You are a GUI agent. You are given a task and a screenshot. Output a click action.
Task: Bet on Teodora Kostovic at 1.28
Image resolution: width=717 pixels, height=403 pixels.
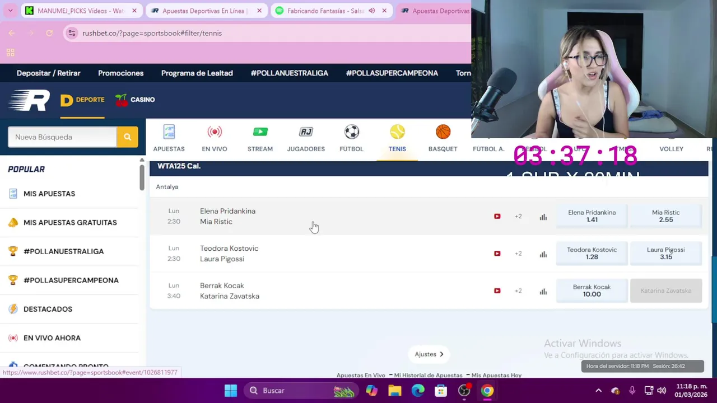click(592, 254)
